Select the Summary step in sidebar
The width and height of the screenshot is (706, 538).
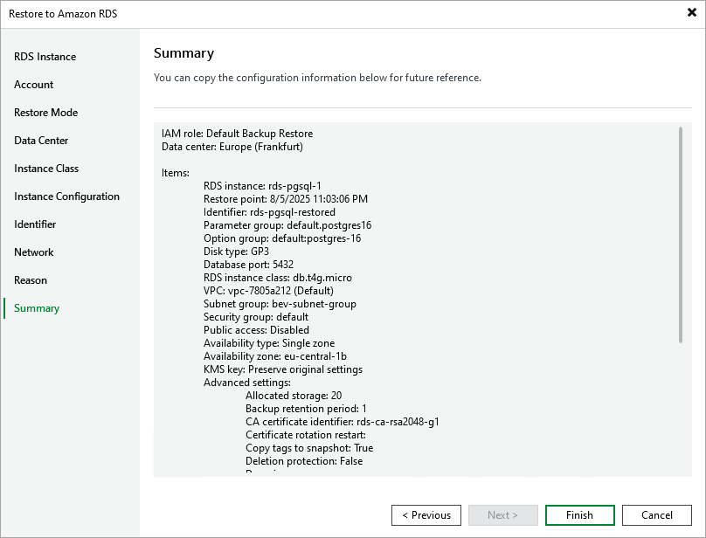(37, 308)
